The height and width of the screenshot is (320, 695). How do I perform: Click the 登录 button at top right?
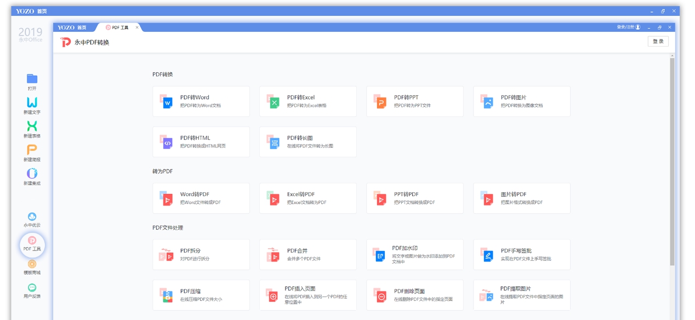[x=658, y=42]
